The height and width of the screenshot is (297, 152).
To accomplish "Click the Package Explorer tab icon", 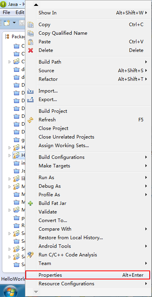I will 7,36.
